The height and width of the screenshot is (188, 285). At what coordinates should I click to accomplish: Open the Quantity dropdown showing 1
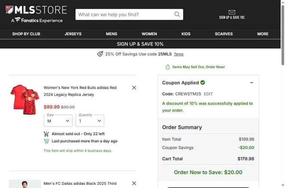[90, 121]
